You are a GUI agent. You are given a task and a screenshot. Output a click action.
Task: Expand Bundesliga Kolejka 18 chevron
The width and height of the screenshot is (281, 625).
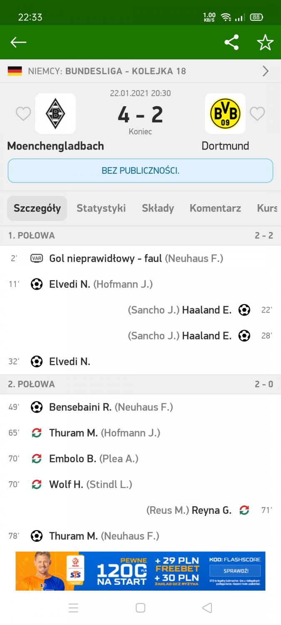tap(266, 71)
